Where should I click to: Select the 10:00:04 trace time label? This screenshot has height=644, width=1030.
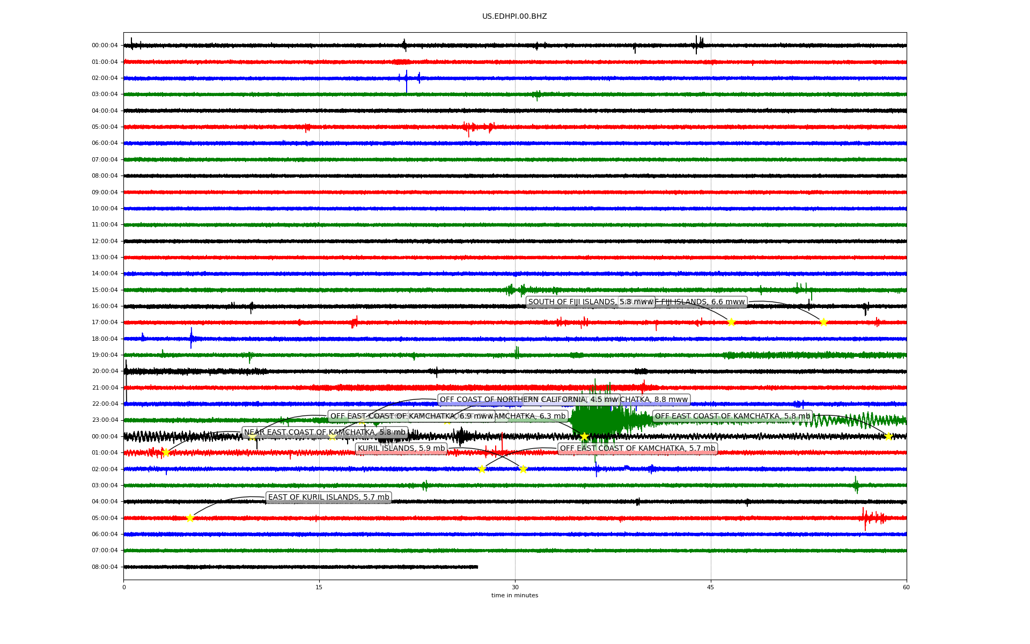pos(105,208)
